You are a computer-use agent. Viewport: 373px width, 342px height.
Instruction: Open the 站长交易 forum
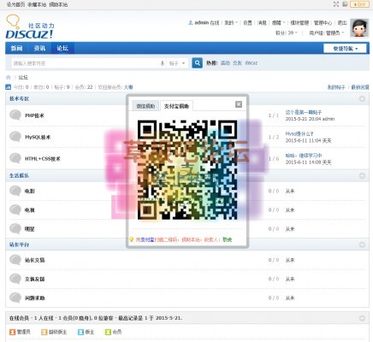click(34, 260)
